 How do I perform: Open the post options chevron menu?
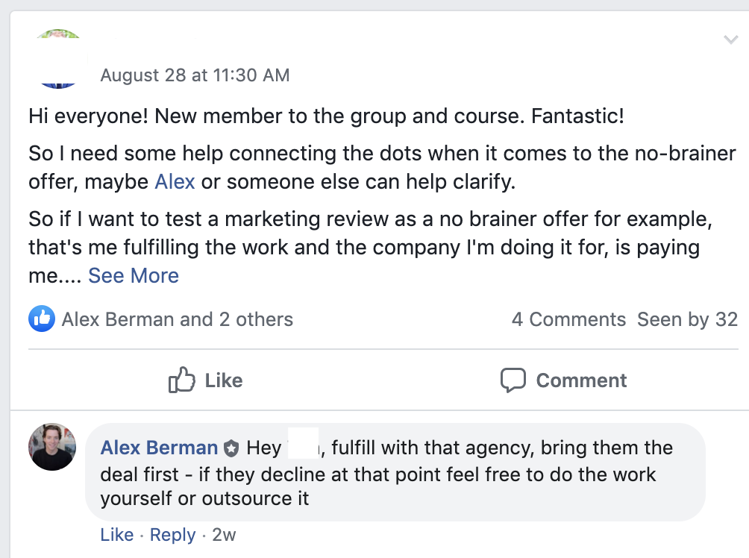coord(731,40)
